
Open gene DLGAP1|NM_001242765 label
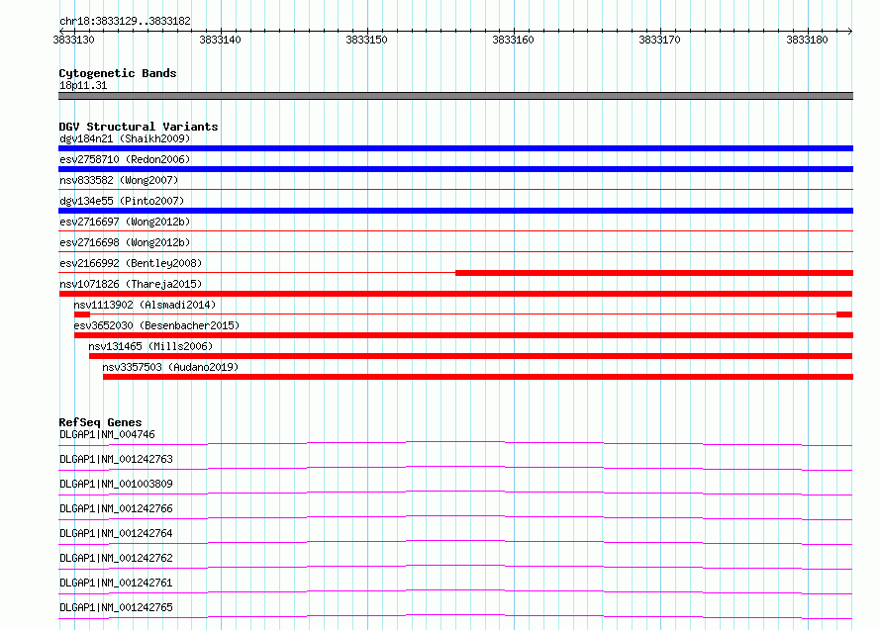coord(116,607)
